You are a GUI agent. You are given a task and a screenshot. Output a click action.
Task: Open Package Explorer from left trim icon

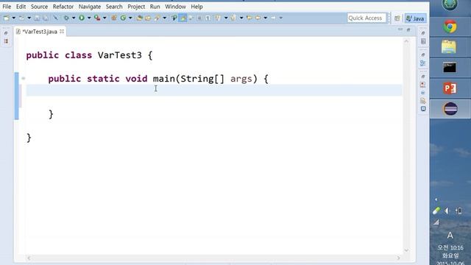(6, 41)
